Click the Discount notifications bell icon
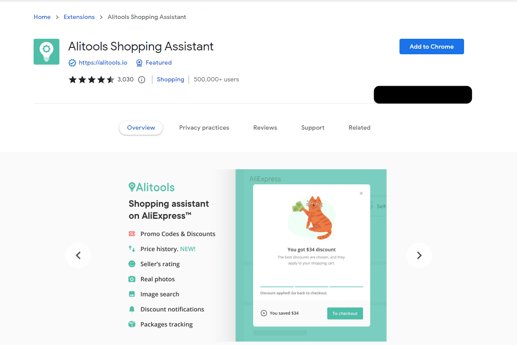This screenshot has width=517, height=345. [x=132, y=309]
